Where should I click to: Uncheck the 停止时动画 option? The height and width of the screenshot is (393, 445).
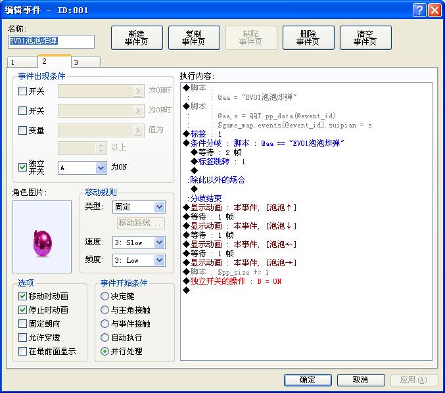click(x=22, y=310)
